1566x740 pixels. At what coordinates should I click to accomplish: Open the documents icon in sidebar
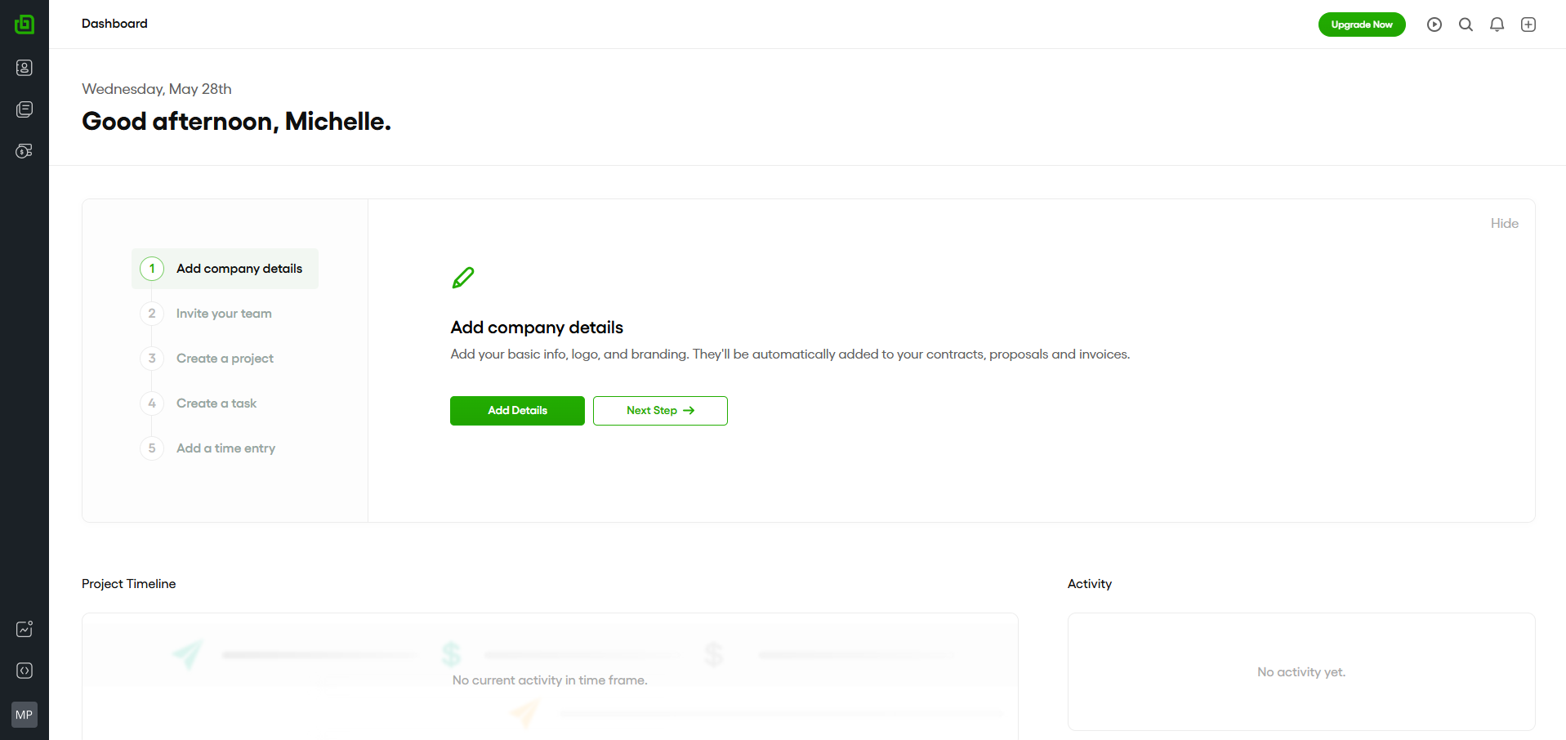tap(25, 109)
